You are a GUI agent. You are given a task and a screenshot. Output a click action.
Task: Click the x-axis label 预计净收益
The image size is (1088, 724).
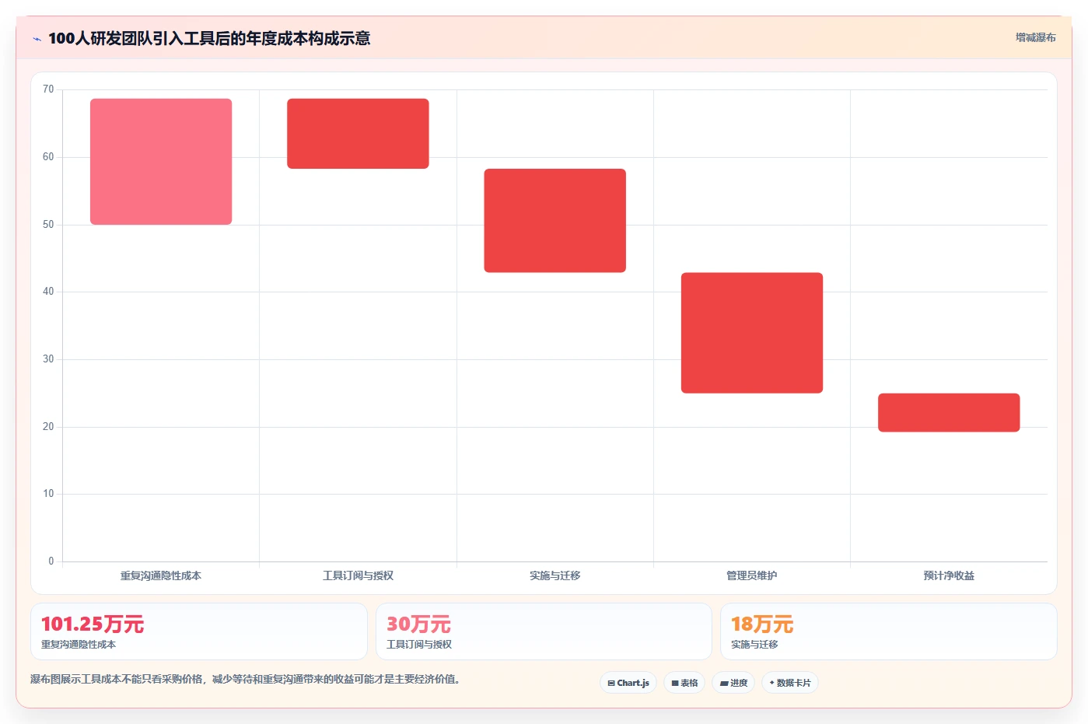949,575
